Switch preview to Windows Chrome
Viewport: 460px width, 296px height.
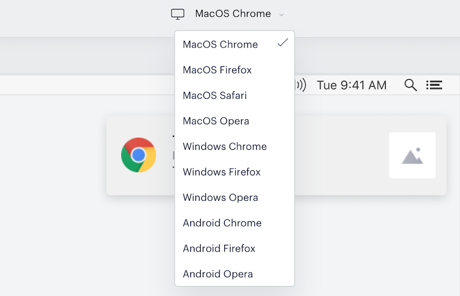click(x=235, y=146)
